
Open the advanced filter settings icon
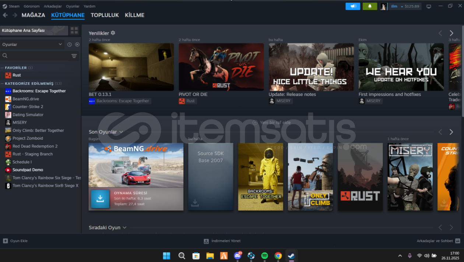click(x=74, y=56)
